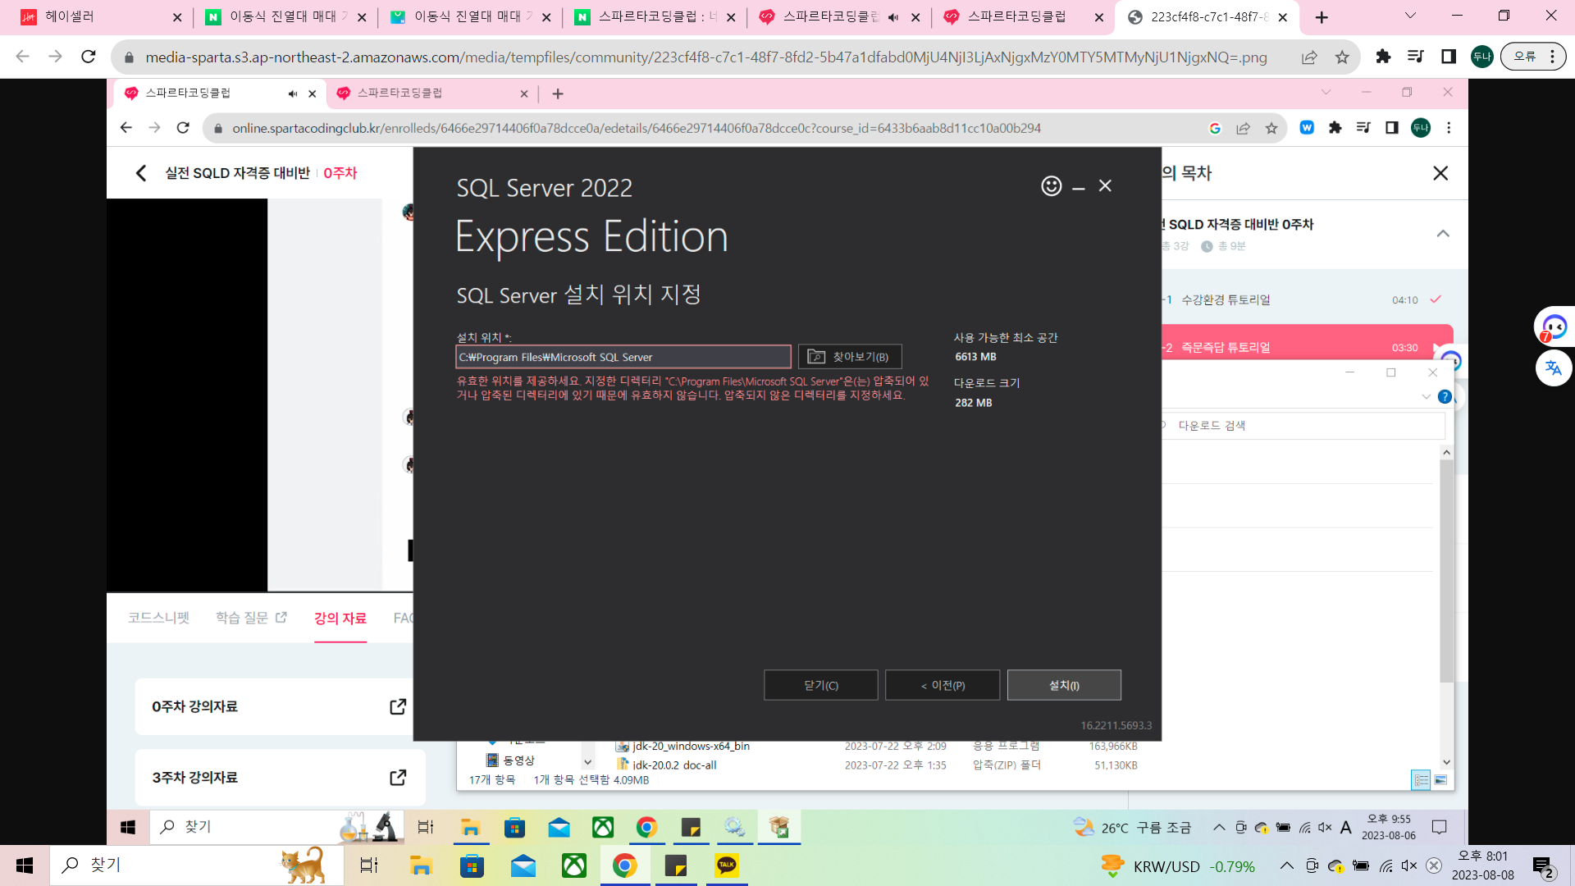This screenshot has height=886, width=1575.
Task: Collapse the SQLD 자격증 대비반 0주차 section
Action: click(1443, 234)
